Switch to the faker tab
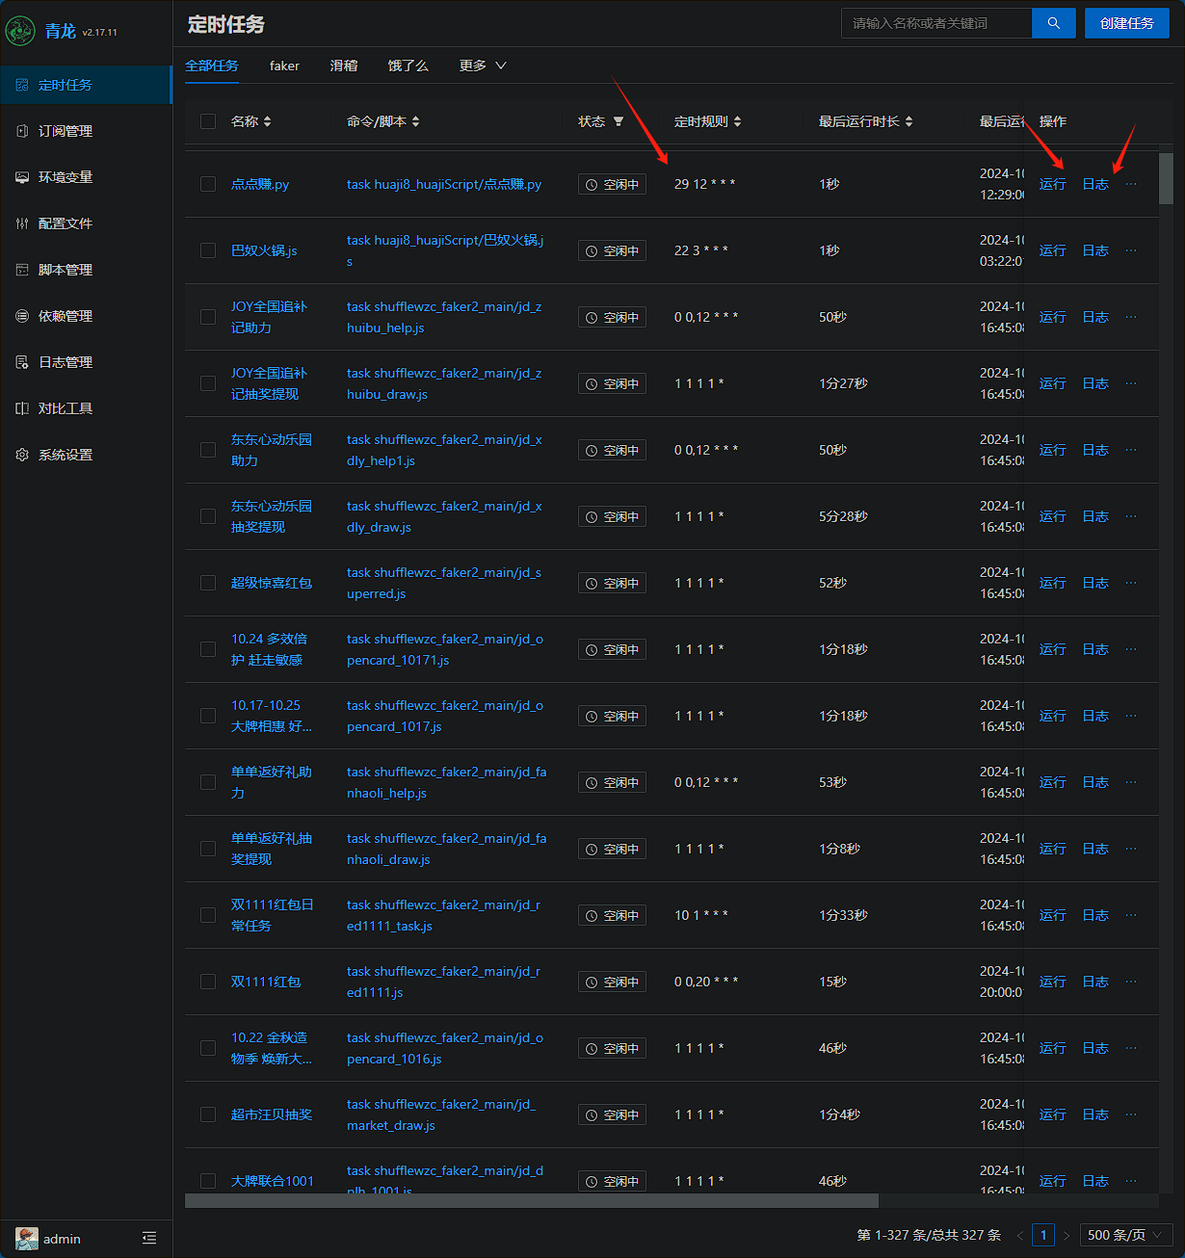Viewport: 1185px width, 1258px height. (284, 66)
